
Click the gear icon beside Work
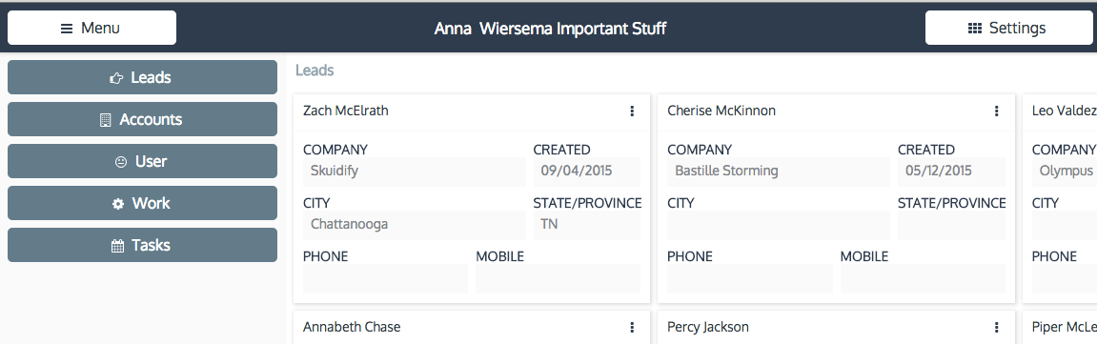117,204
